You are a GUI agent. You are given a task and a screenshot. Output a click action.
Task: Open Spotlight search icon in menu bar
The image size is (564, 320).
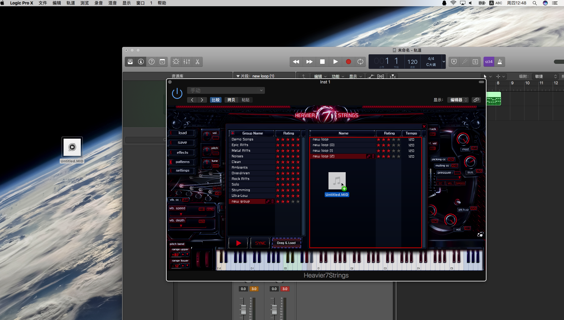click(535, 3)
